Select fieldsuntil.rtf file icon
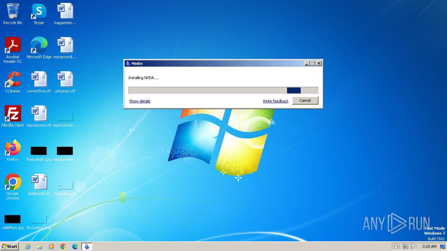Image resolution: width=447 pixels, height=251 pixels. 39,185
